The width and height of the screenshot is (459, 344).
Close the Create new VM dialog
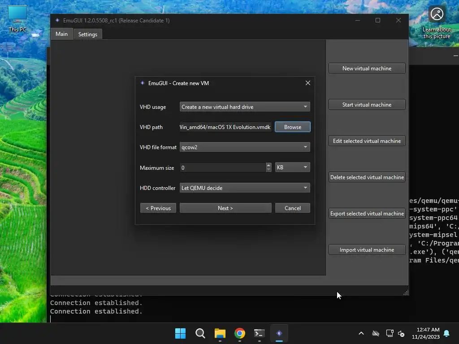[x=307, y=83]
